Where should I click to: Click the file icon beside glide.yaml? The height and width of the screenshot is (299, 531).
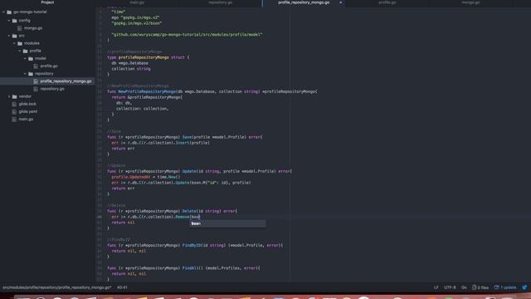coord(14,111)
